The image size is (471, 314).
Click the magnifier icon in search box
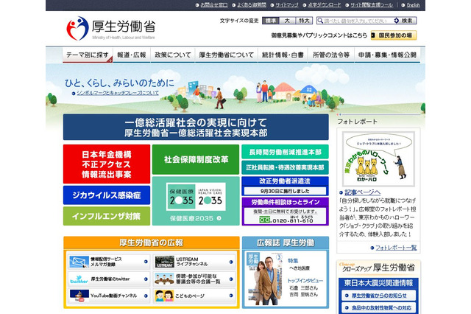coord(320,21)
